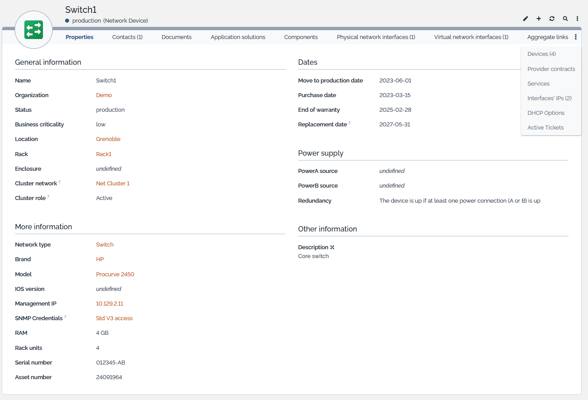The width and height of the screenshot is (588, 400).
Task: Open management IP 10.129.2.11 link
Action: (x=109, y=304)
